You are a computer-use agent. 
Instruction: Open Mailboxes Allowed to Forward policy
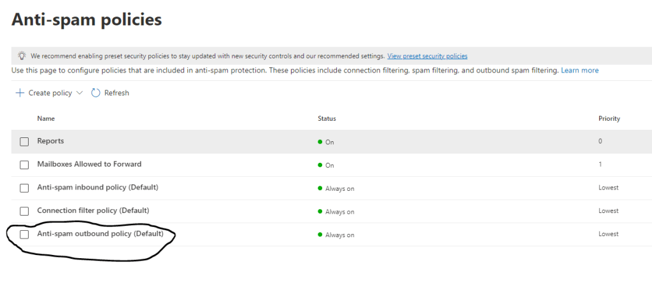point(89,164)
